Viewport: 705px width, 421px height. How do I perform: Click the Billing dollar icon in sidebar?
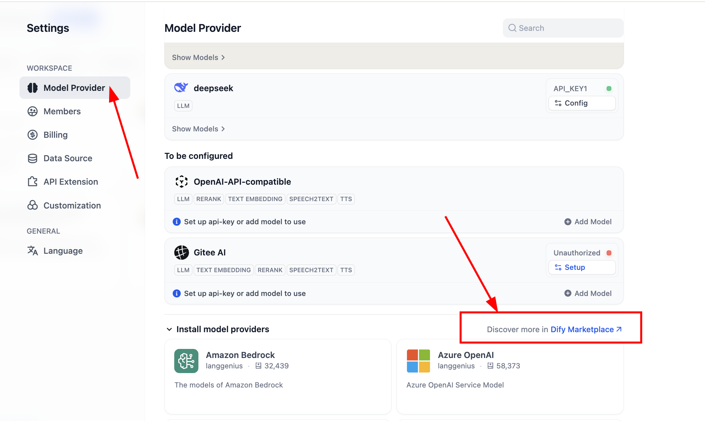(x=33, y=135)
